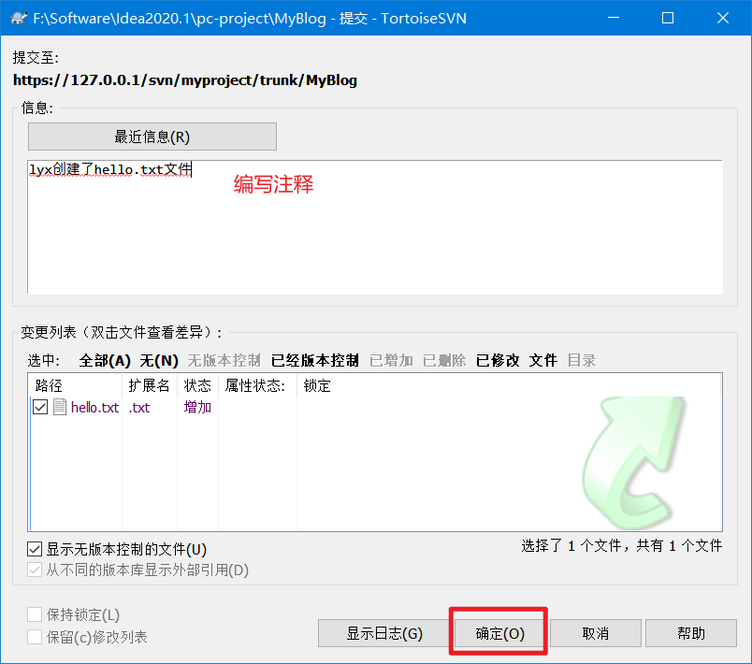Select 全部(A) to check all files

click(x=105, y=360)
